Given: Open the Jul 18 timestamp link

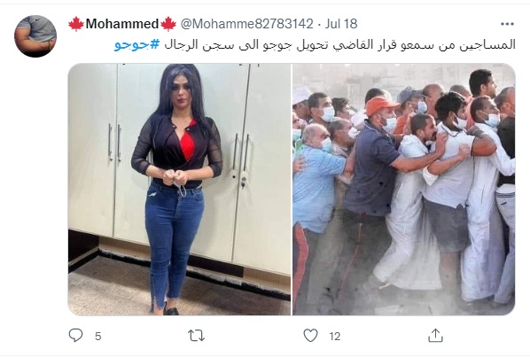Looking at the screenshot, I should click(341, 24).
